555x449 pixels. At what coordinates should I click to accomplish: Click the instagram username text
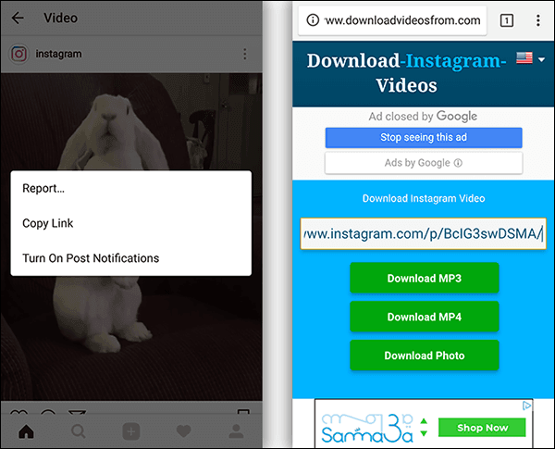point(58,54)
